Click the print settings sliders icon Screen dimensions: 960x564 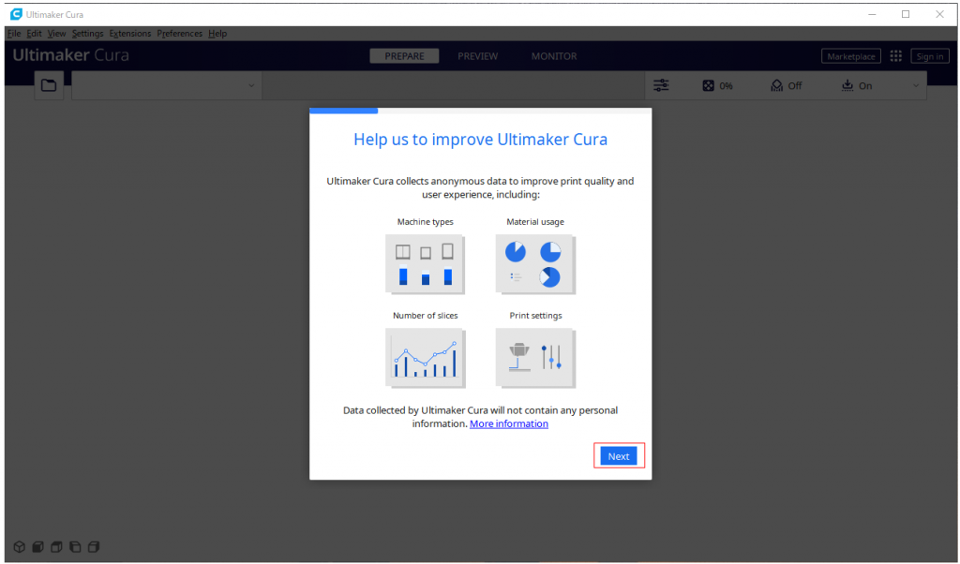[661, 85]
